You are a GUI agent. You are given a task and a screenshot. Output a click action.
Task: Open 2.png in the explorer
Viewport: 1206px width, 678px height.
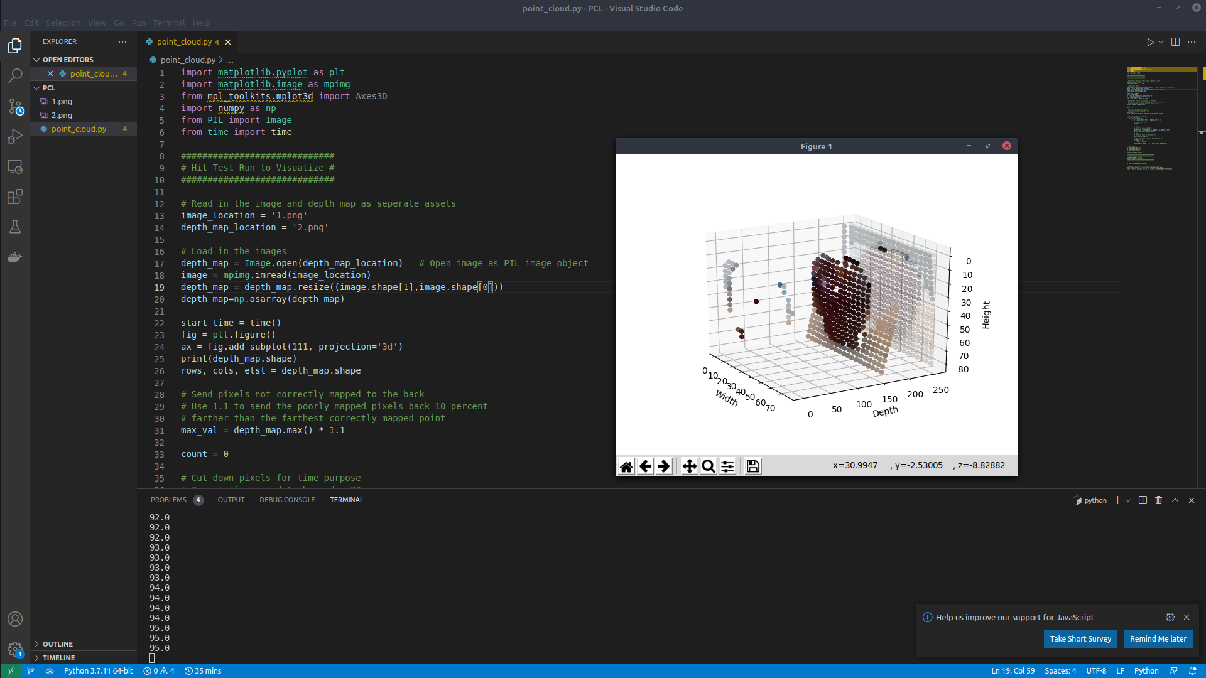pos(62,116)
